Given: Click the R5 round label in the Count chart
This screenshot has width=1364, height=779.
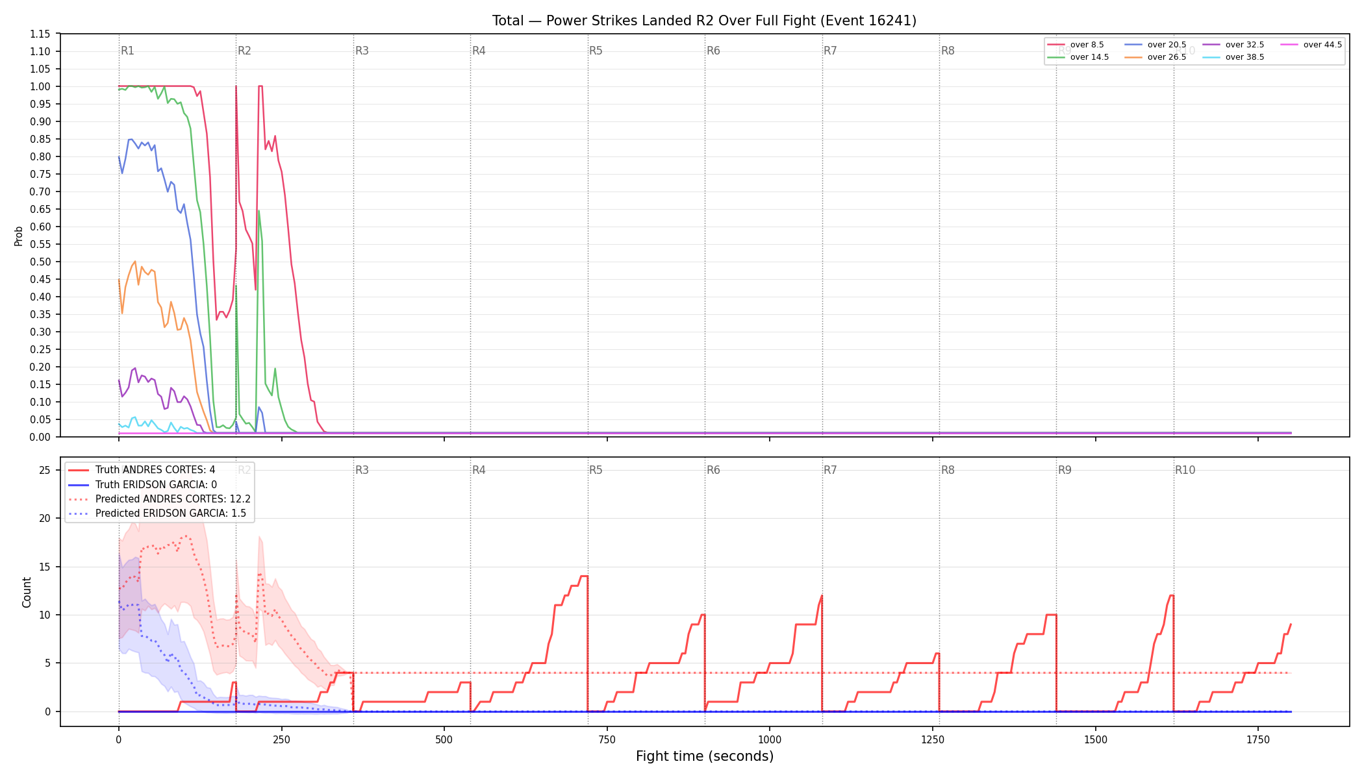Looking at the screenshot, I should point(596,470).
